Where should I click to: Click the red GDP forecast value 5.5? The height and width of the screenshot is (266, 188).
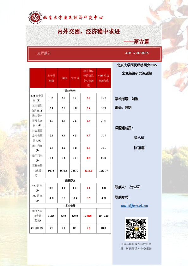click(88, 98)
